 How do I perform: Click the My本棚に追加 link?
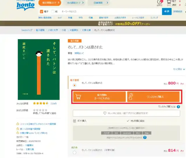[x=137, y=121]
